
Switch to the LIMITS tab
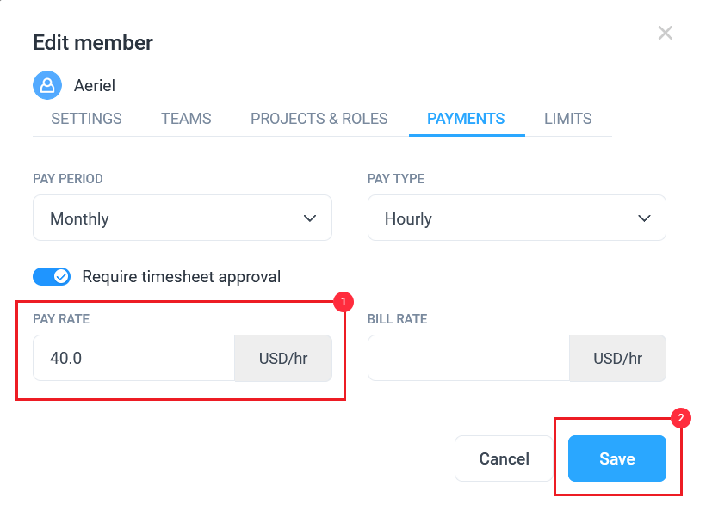pos(567,119)
